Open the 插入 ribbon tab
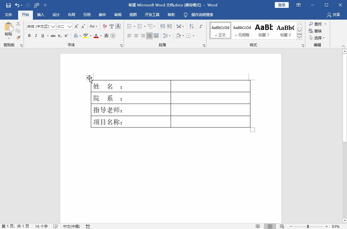This screenshot has height=229, width=347. (x=40, y=15)
